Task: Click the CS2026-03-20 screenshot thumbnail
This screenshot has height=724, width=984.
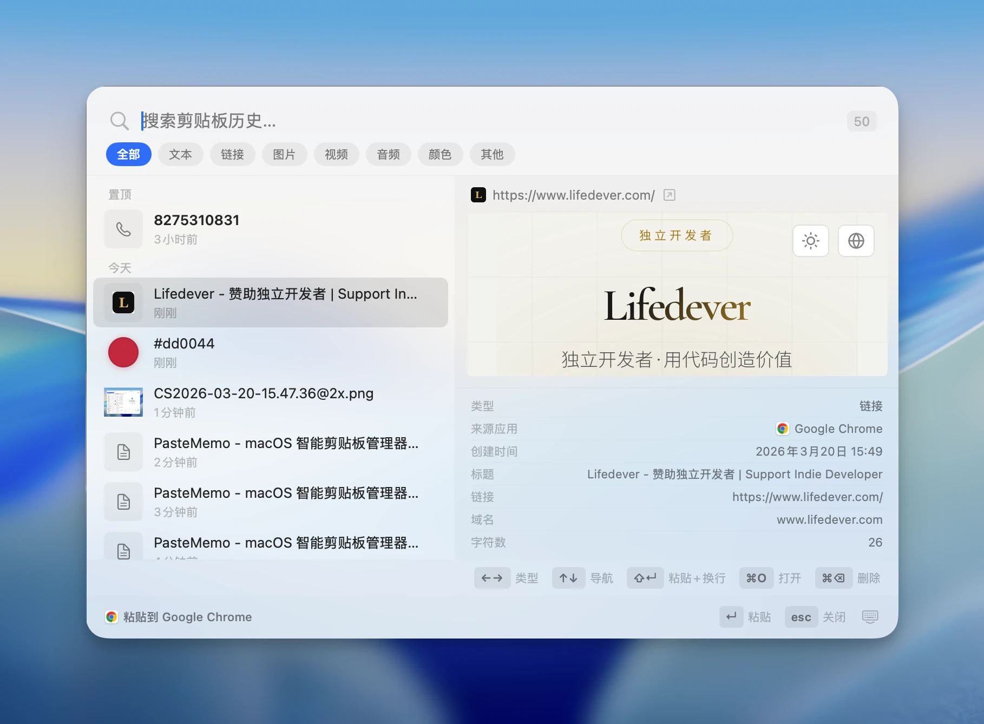Action: (x=123, y=402)
